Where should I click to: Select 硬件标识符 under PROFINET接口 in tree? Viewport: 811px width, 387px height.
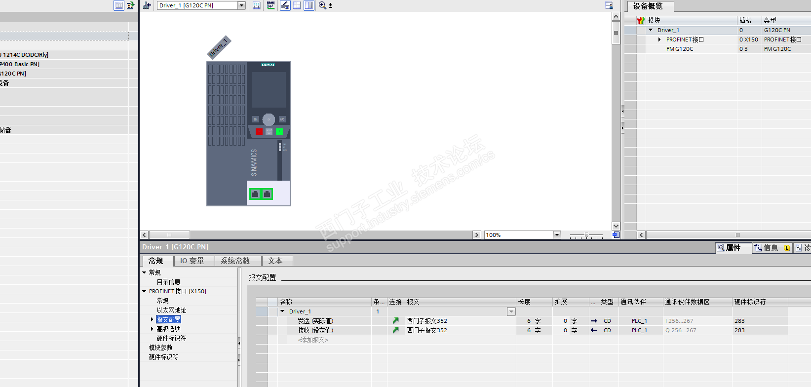tap(172, 338)
